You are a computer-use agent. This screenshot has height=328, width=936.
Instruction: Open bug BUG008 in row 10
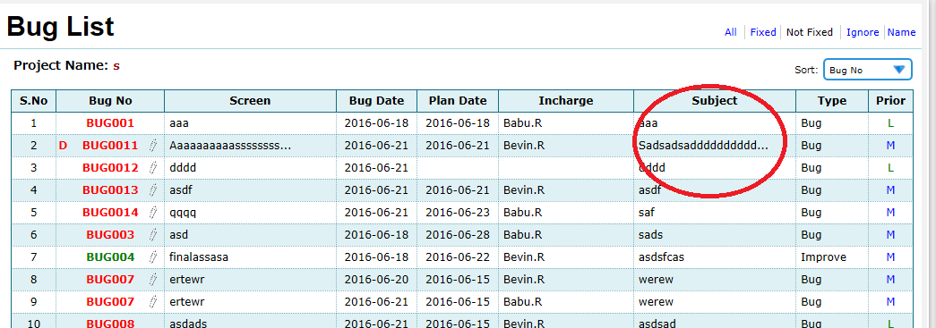110,324
